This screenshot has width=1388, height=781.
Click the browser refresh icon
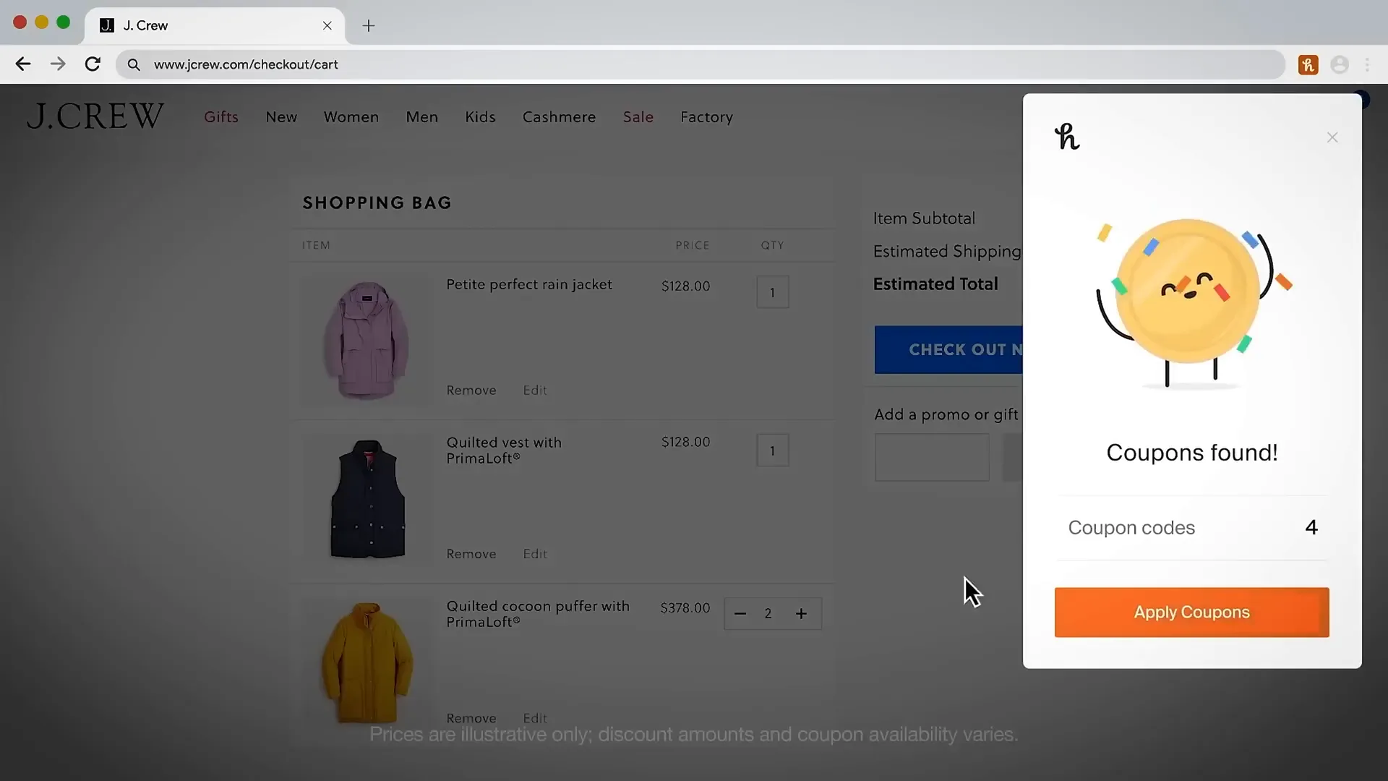coord(93,65)
